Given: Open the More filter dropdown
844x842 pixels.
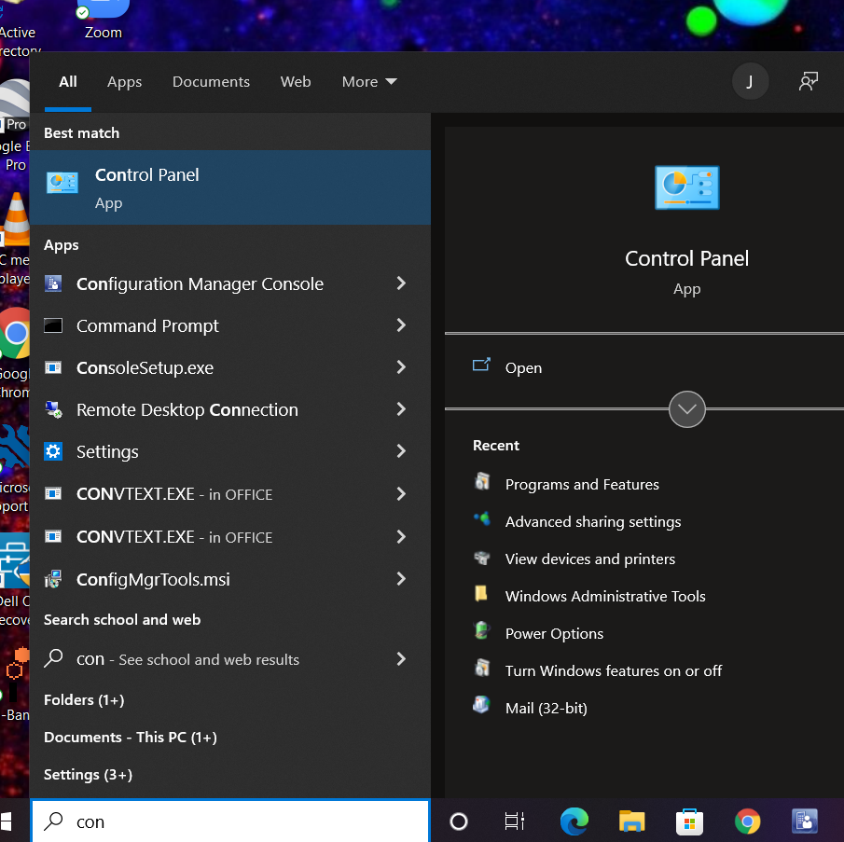Looking at the screenshot, I should [x=369, y=82].
